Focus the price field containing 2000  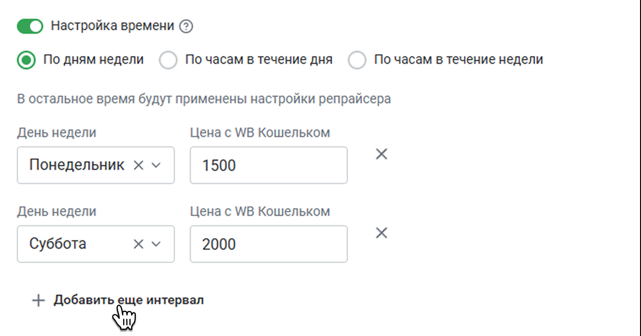tap(269, 244)
